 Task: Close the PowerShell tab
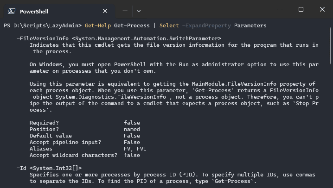click(105, 11)
